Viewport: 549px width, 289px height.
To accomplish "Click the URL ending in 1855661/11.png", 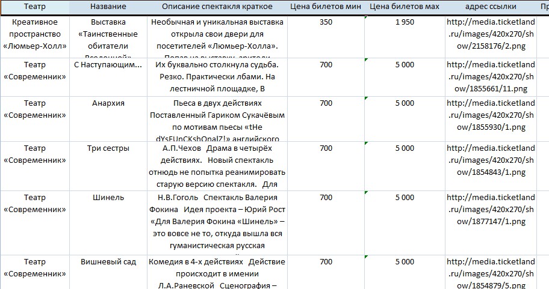I will pyautogui.click(x=491, y=78).
